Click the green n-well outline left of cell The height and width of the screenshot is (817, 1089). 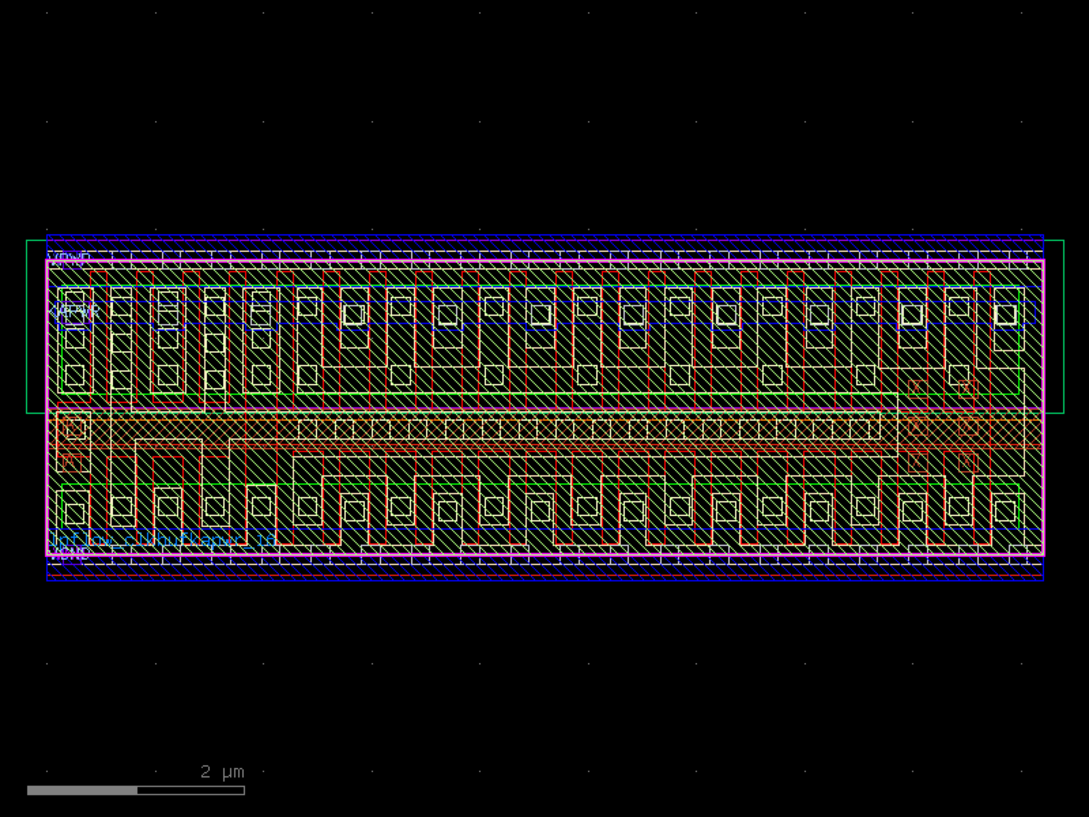pyautogui.click(x=27, y=327)
